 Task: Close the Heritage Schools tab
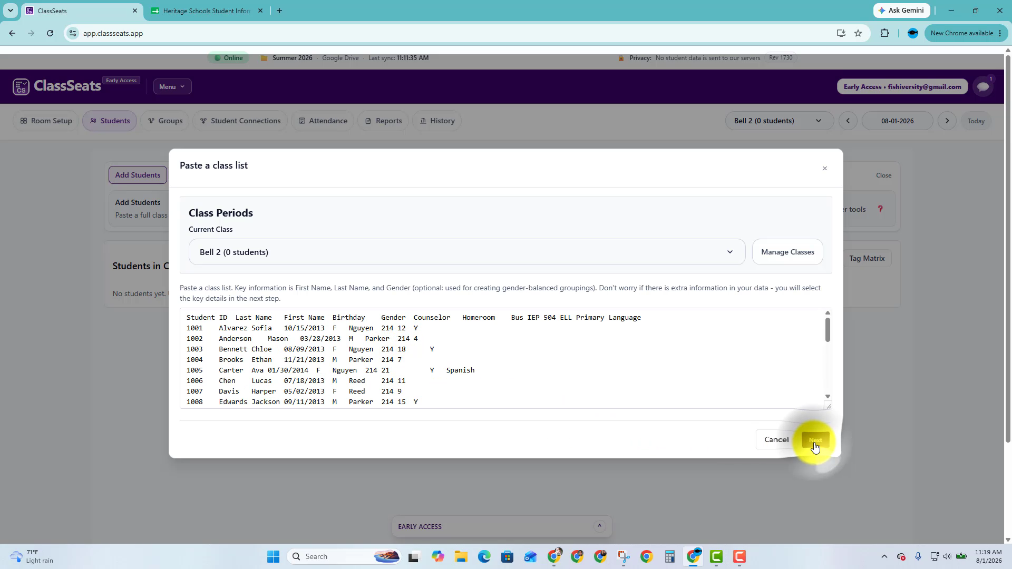260,11
